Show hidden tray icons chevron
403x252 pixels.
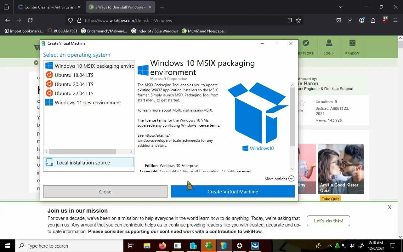point(329,246)
